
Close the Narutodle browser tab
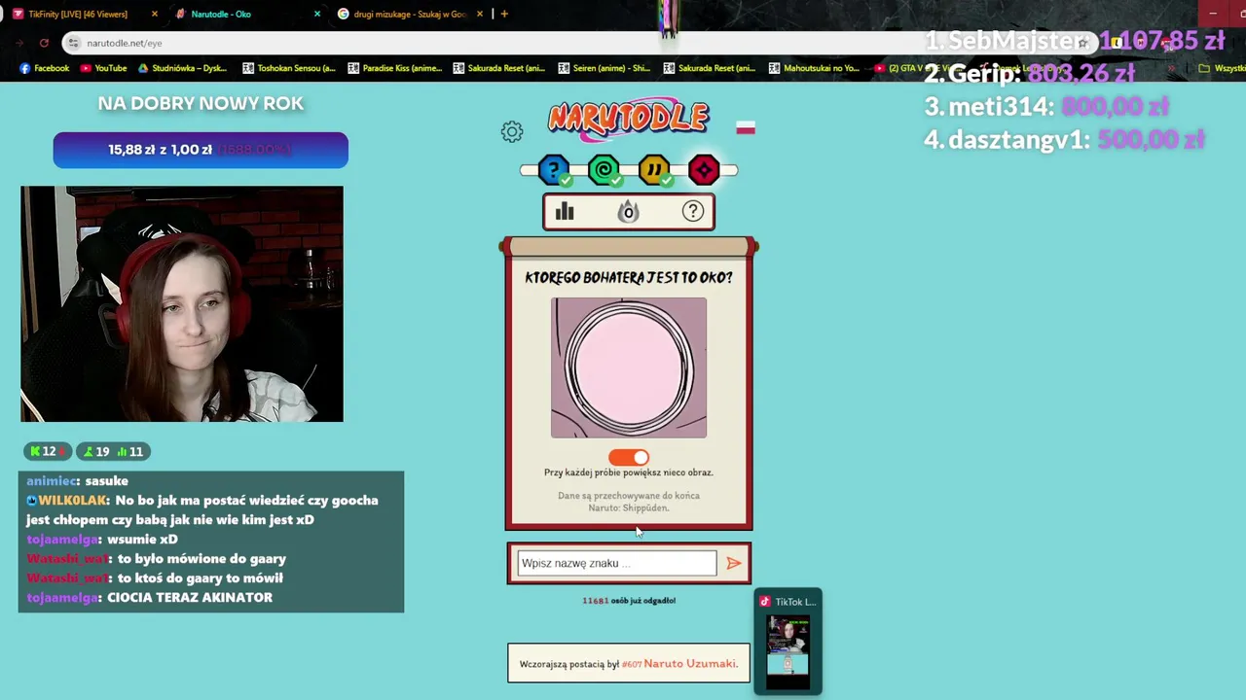pyautogui.click(x=316, y=14)
